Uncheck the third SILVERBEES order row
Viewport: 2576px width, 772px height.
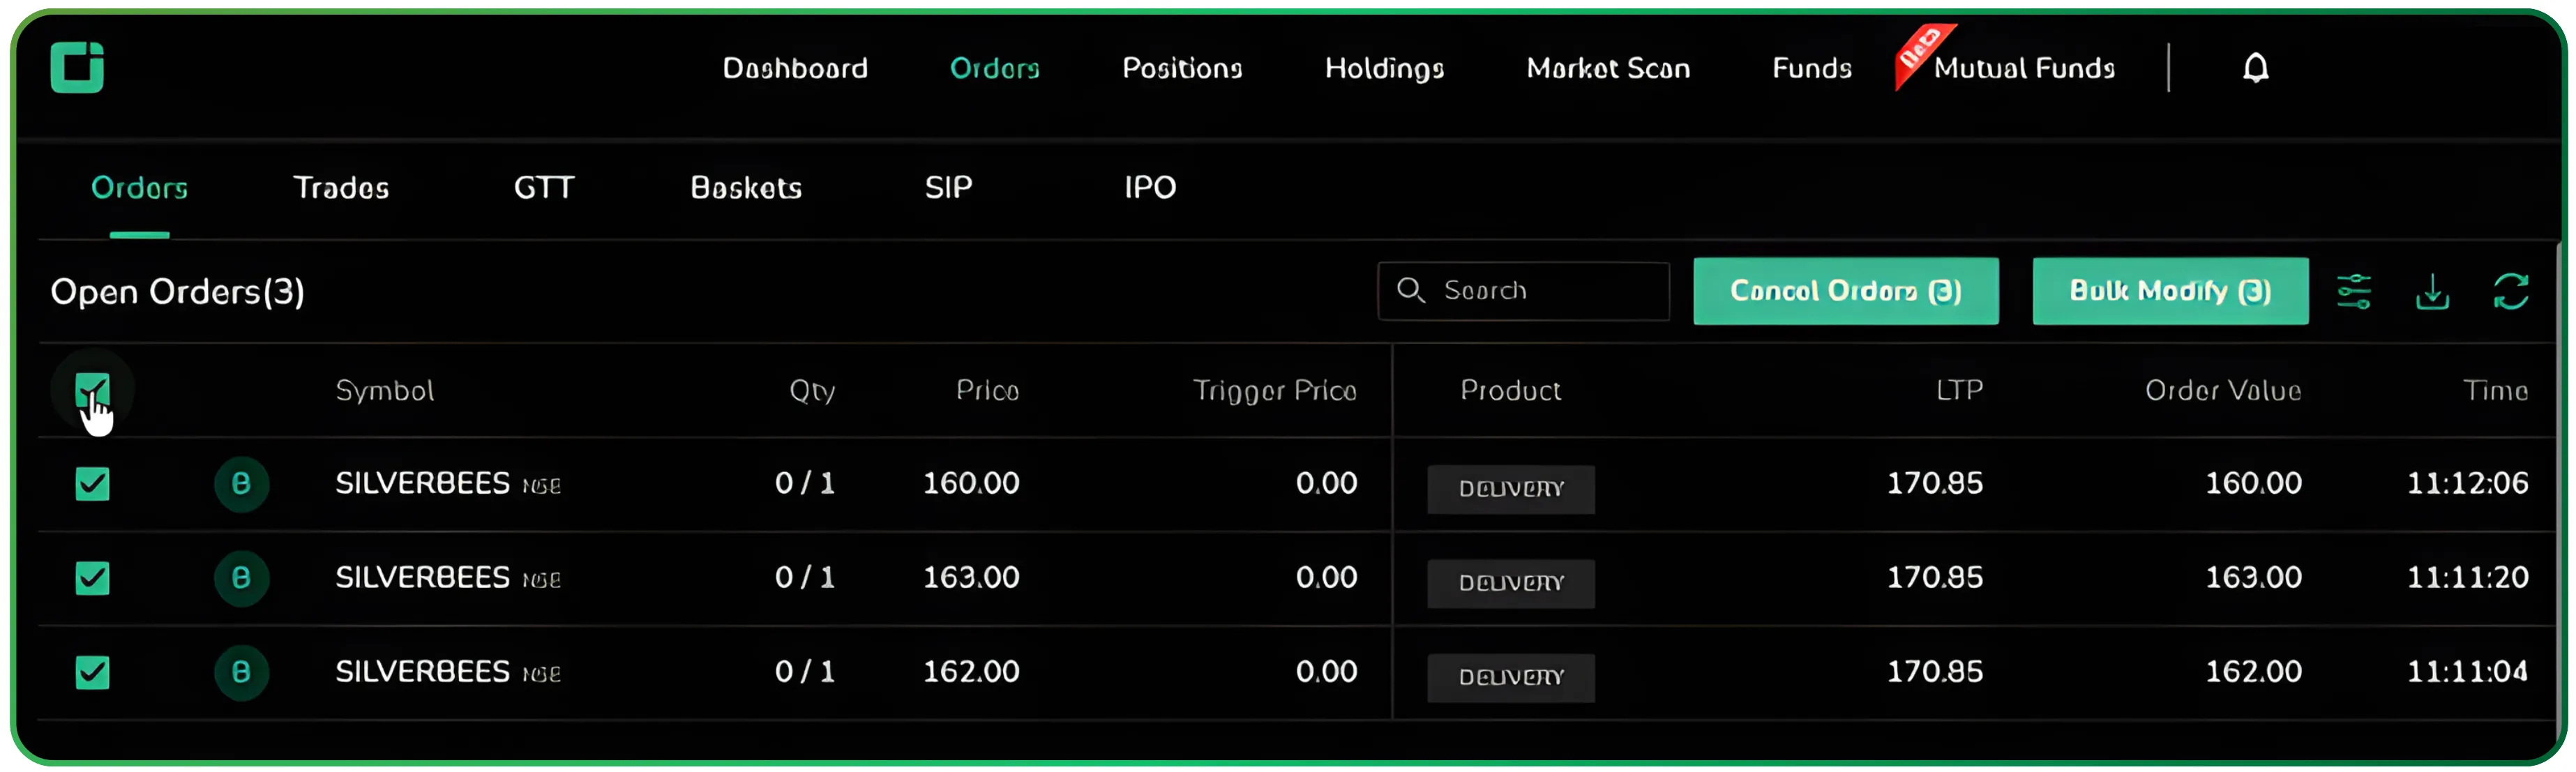(x=92, y=672)
